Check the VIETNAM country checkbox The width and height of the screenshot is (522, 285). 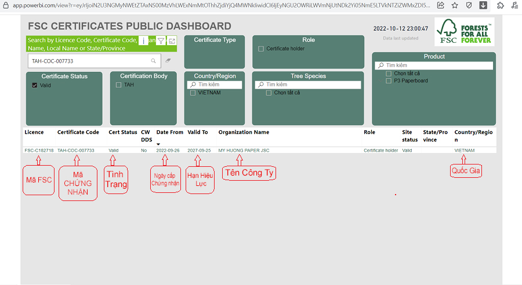pos(193,93)
